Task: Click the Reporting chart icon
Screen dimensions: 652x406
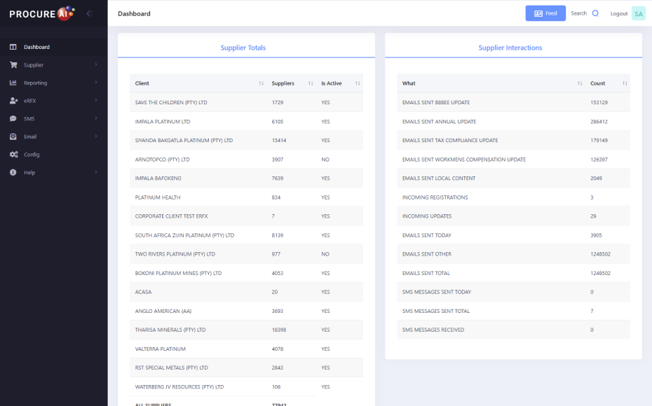Action: click(x=13, y=83)
